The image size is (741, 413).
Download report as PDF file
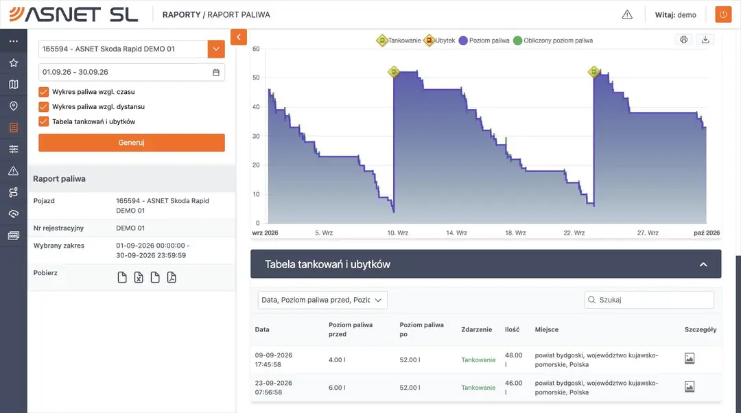[172, 277]
